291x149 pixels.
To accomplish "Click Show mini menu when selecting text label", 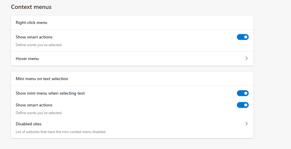I will pyautogui.click(x=50, y=93).
